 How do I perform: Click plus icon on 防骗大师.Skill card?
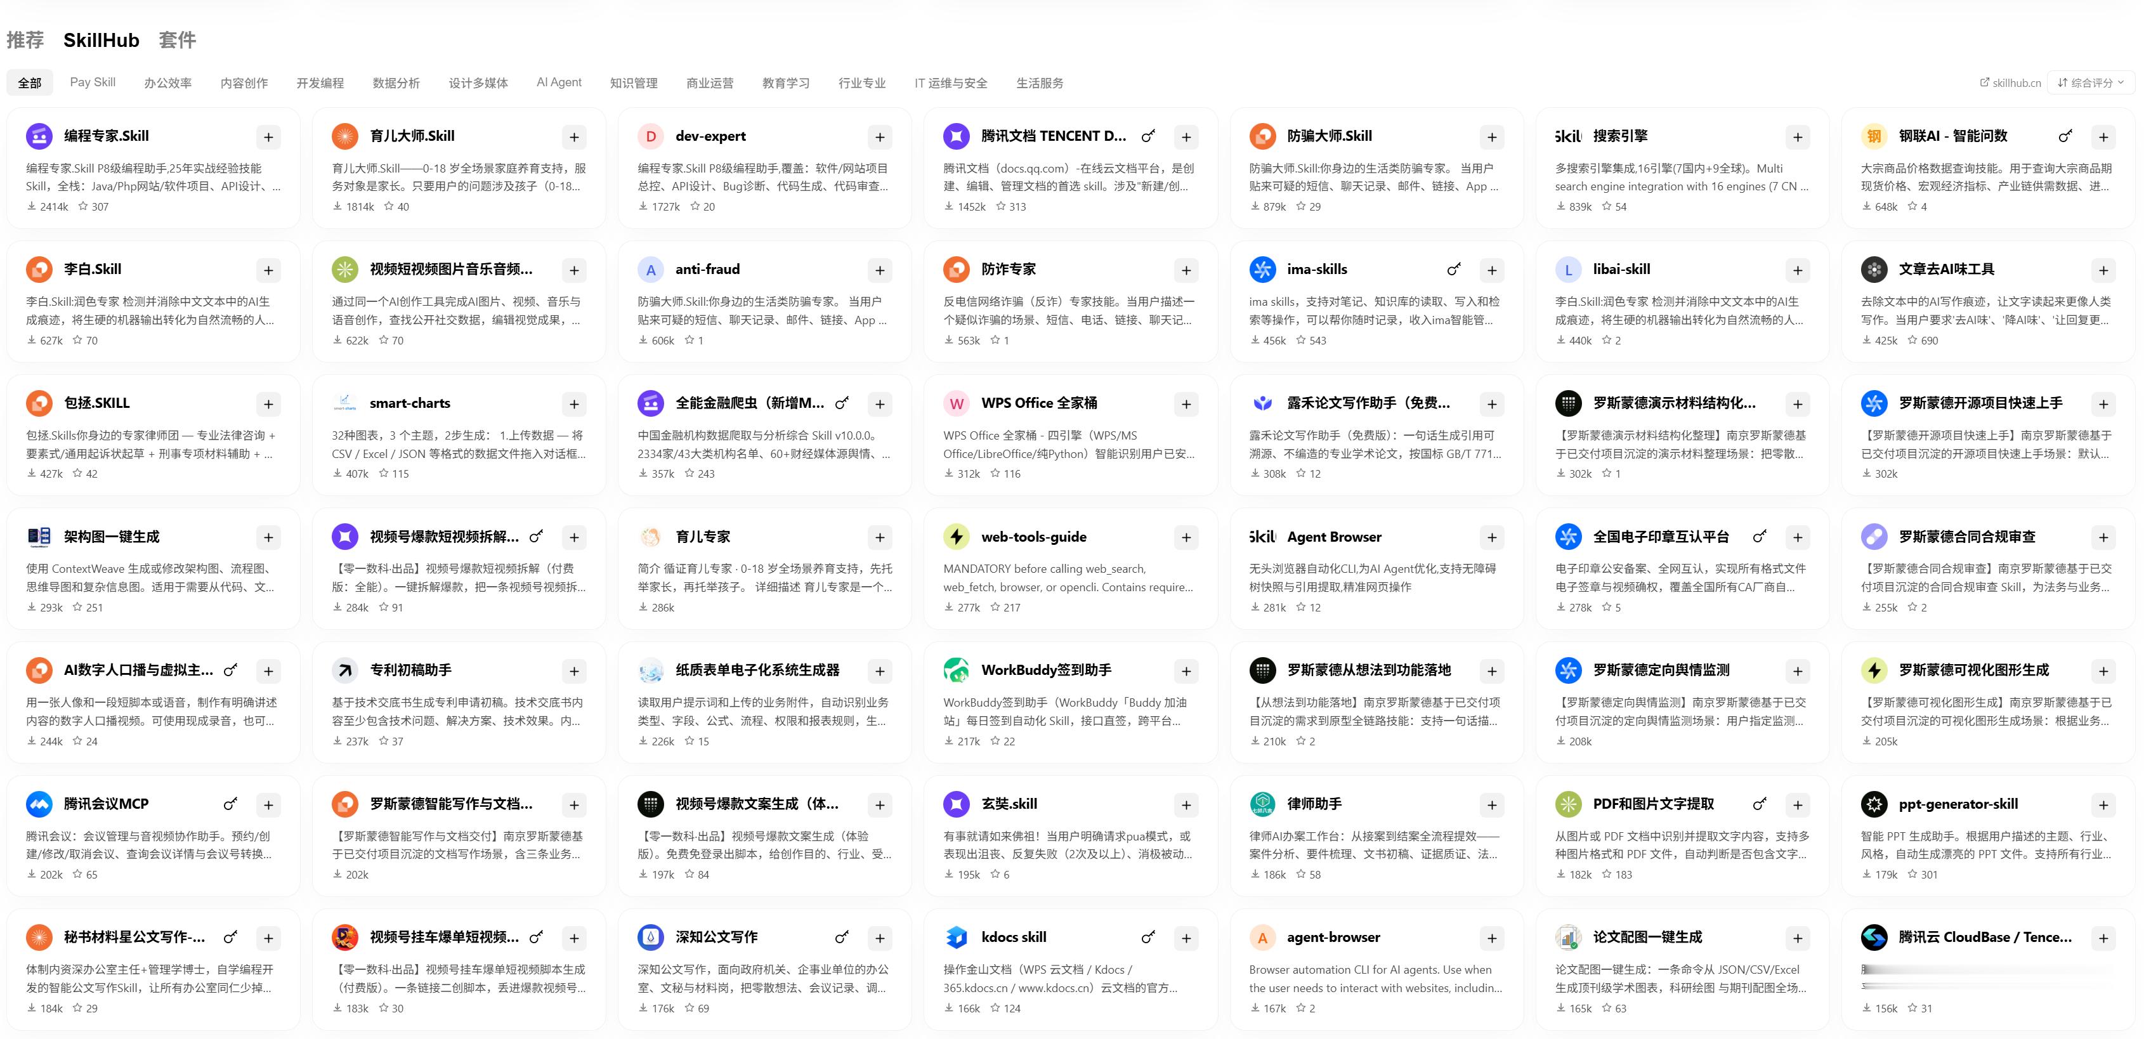(1491, 136)
